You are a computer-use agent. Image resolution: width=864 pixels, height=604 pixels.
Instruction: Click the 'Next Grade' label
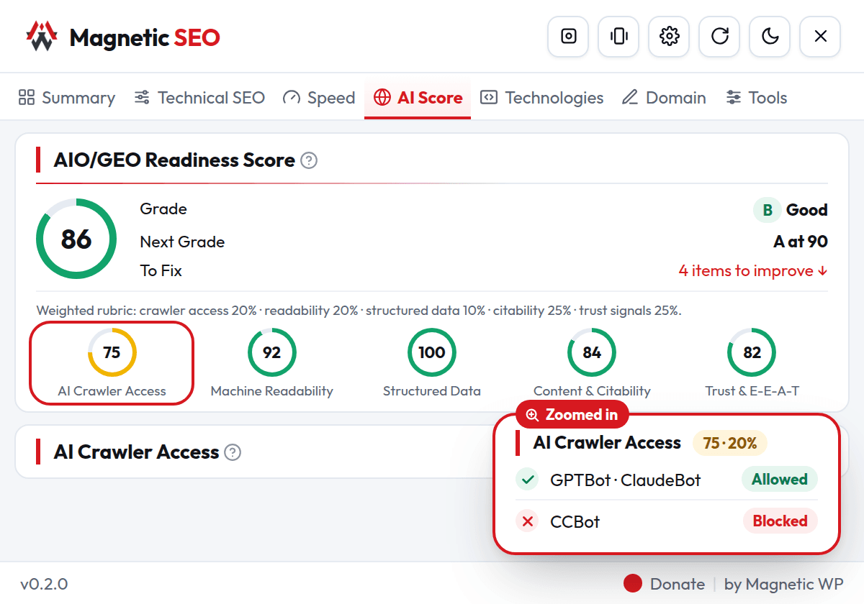coord(182,242)
